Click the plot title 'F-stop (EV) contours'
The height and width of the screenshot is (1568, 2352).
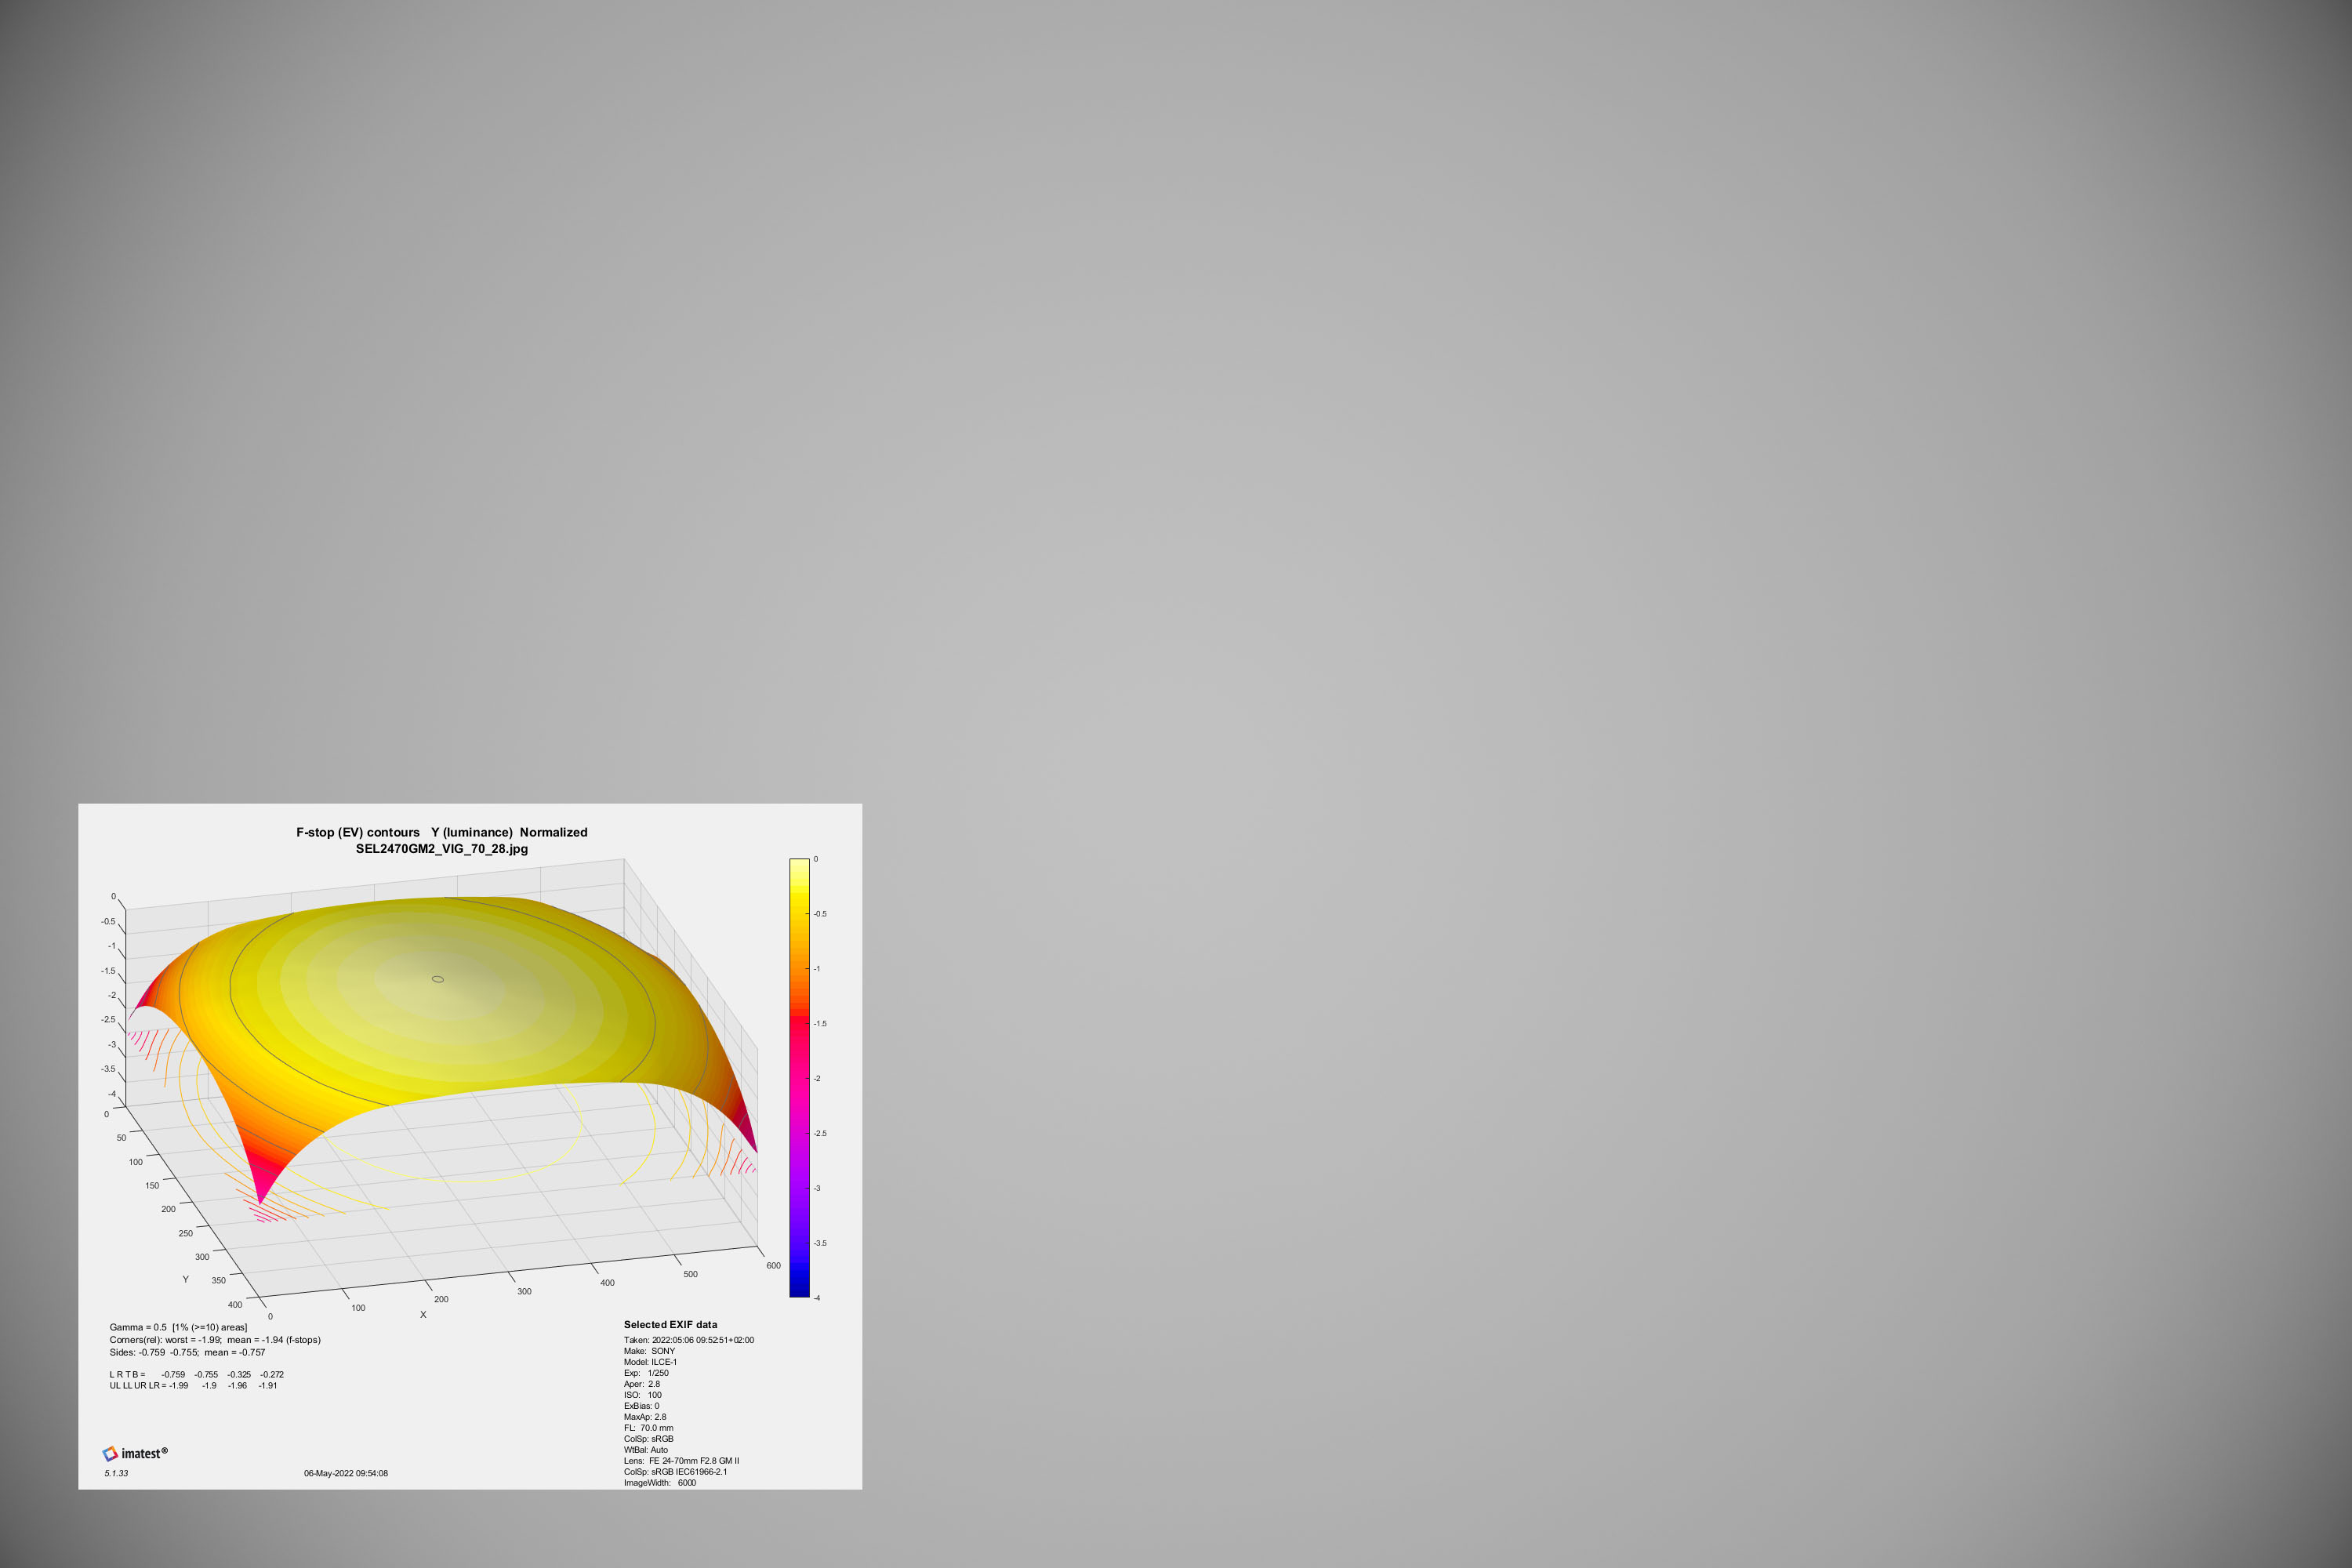pyautogui.click(x=358, y=832)
